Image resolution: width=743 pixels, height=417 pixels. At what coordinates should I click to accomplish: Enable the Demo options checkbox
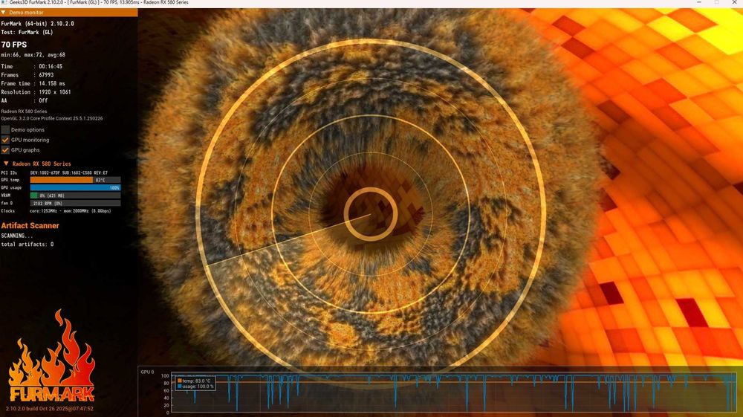5,130
